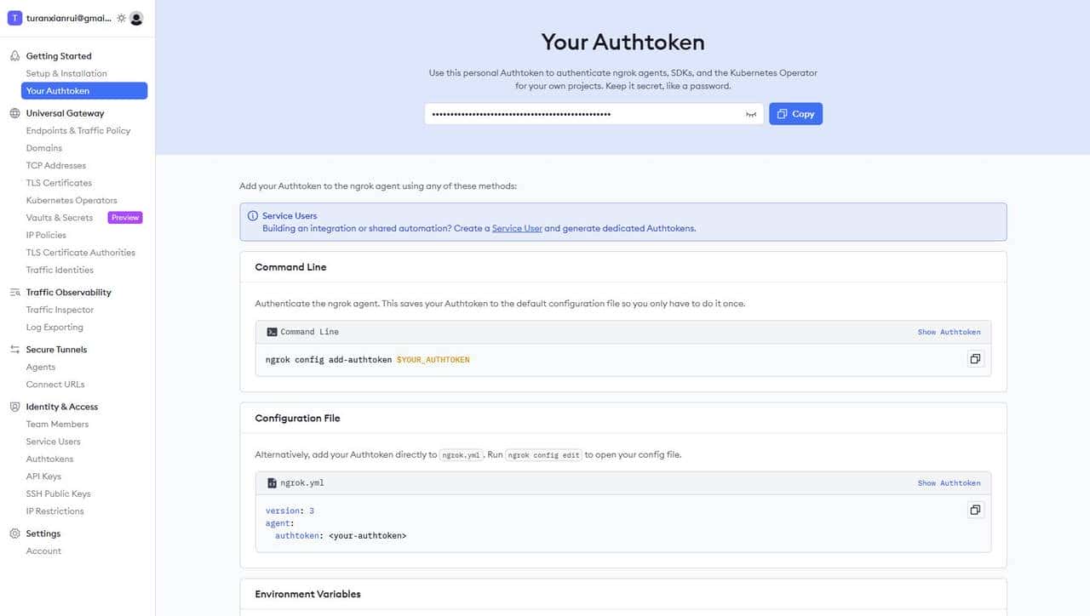Screen dimensions: 1090x616
Task: Collapse the Getting Started section
Action: coord(59,55)
